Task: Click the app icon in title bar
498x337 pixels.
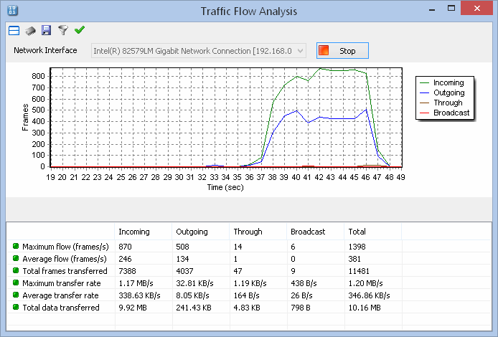Action: pos(12,11)
